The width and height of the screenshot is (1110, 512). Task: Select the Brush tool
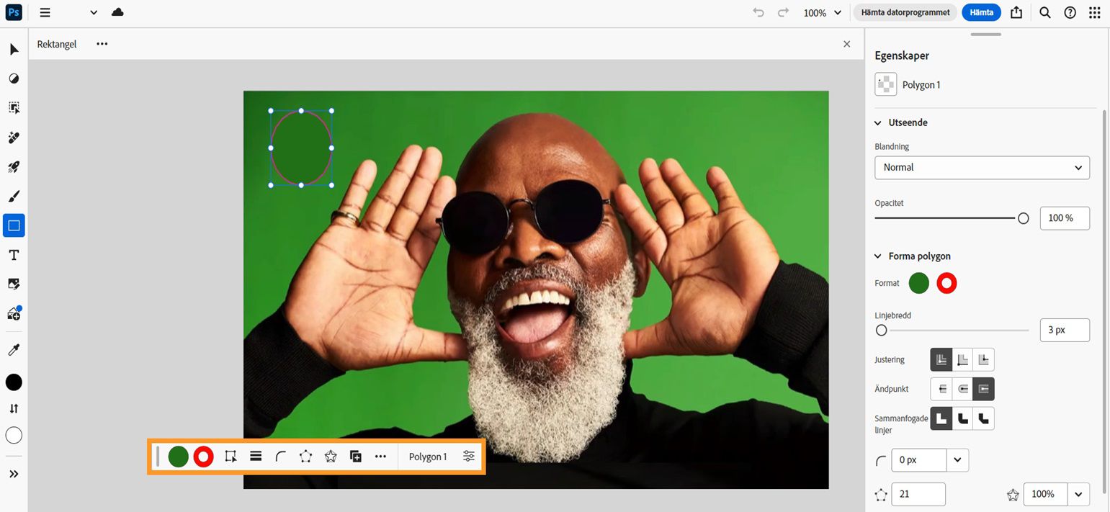(13, 196)
